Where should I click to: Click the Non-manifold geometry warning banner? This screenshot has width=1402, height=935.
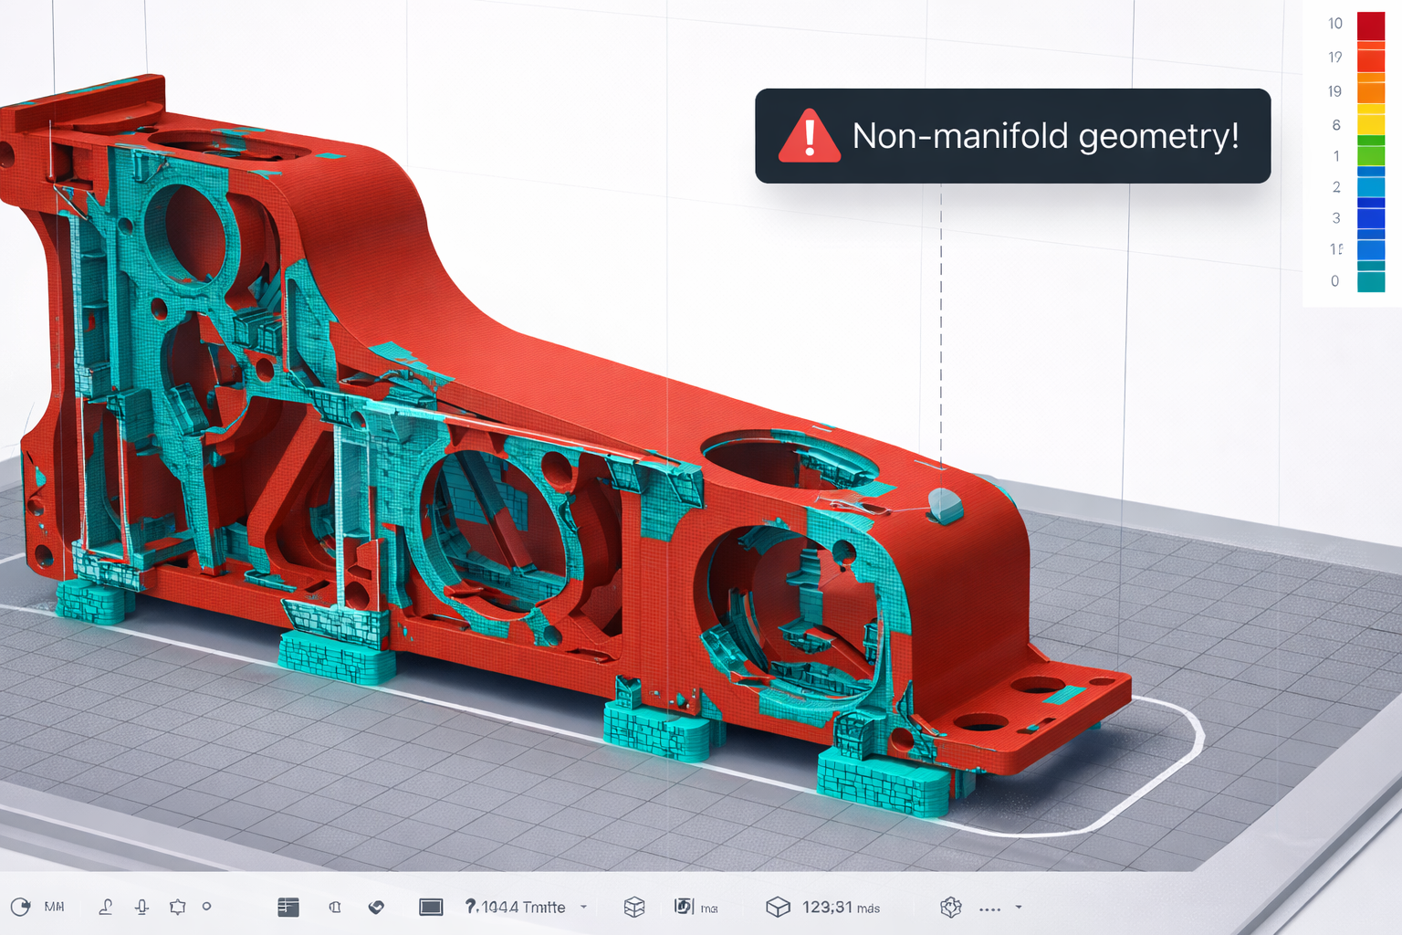pyautogui.click(x=1013, y=136)
